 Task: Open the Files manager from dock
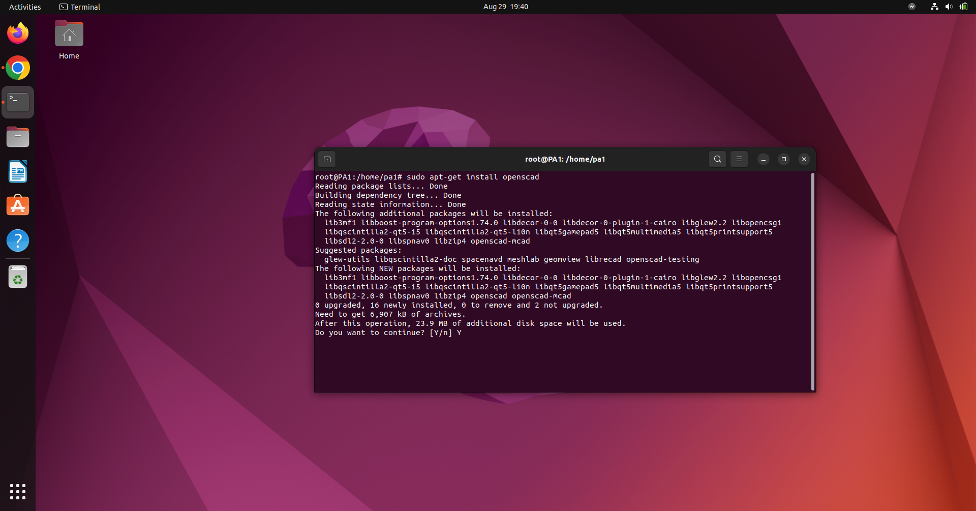click(x=18, y=137)
